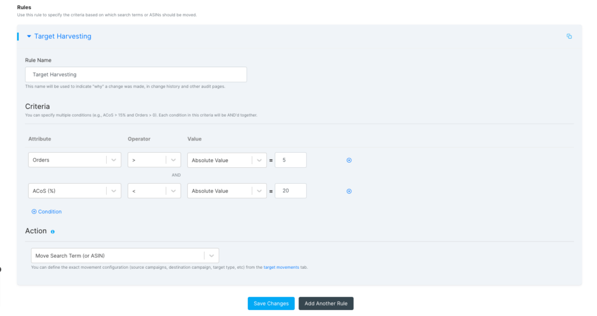Viewport: 597px width, 316px height.
Task: Open the less-than operator dropdown
Action: pyautogui.click(x=154, y=191)
